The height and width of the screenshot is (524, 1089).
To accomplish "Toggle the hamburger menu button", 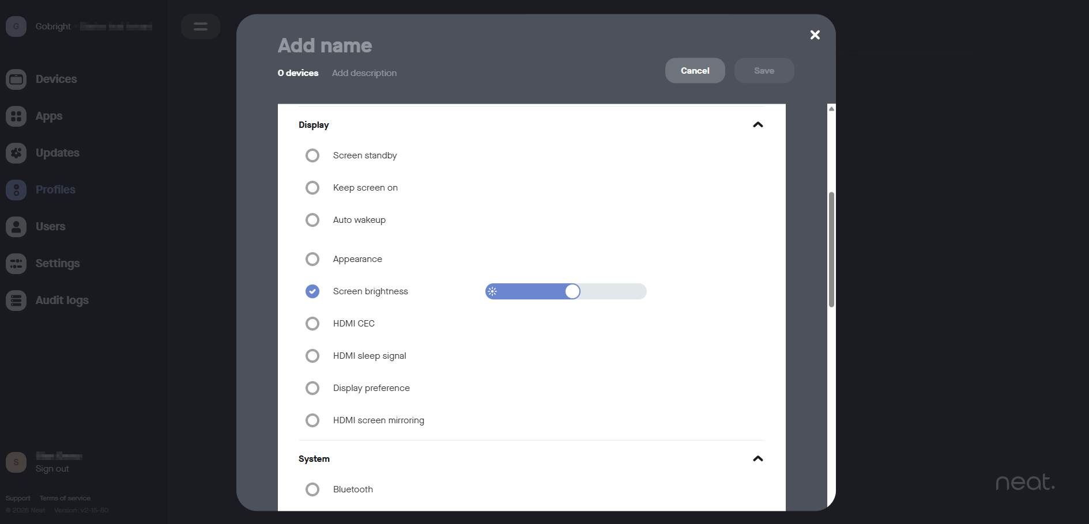I will 200,26.
